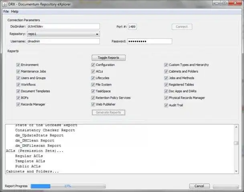This screenshot has height=192, width=244.
Task: Click the log scrollbar thumb
Action: click(x=236, y=143)
